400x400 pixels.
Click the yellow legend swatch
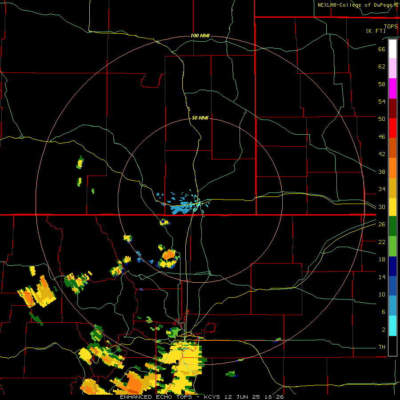coord(392,207)
